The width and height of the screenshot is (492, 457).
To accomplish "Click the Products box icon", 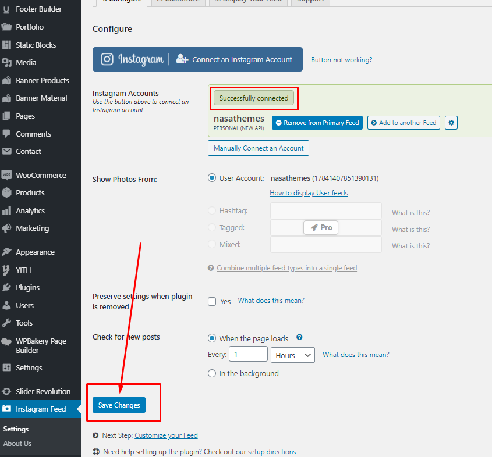I will tap(6, 192).
